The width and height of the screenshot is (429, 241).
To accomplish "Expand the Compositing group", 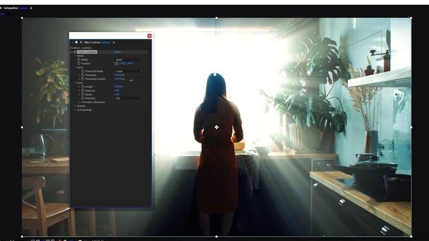I will pos(76,110).
